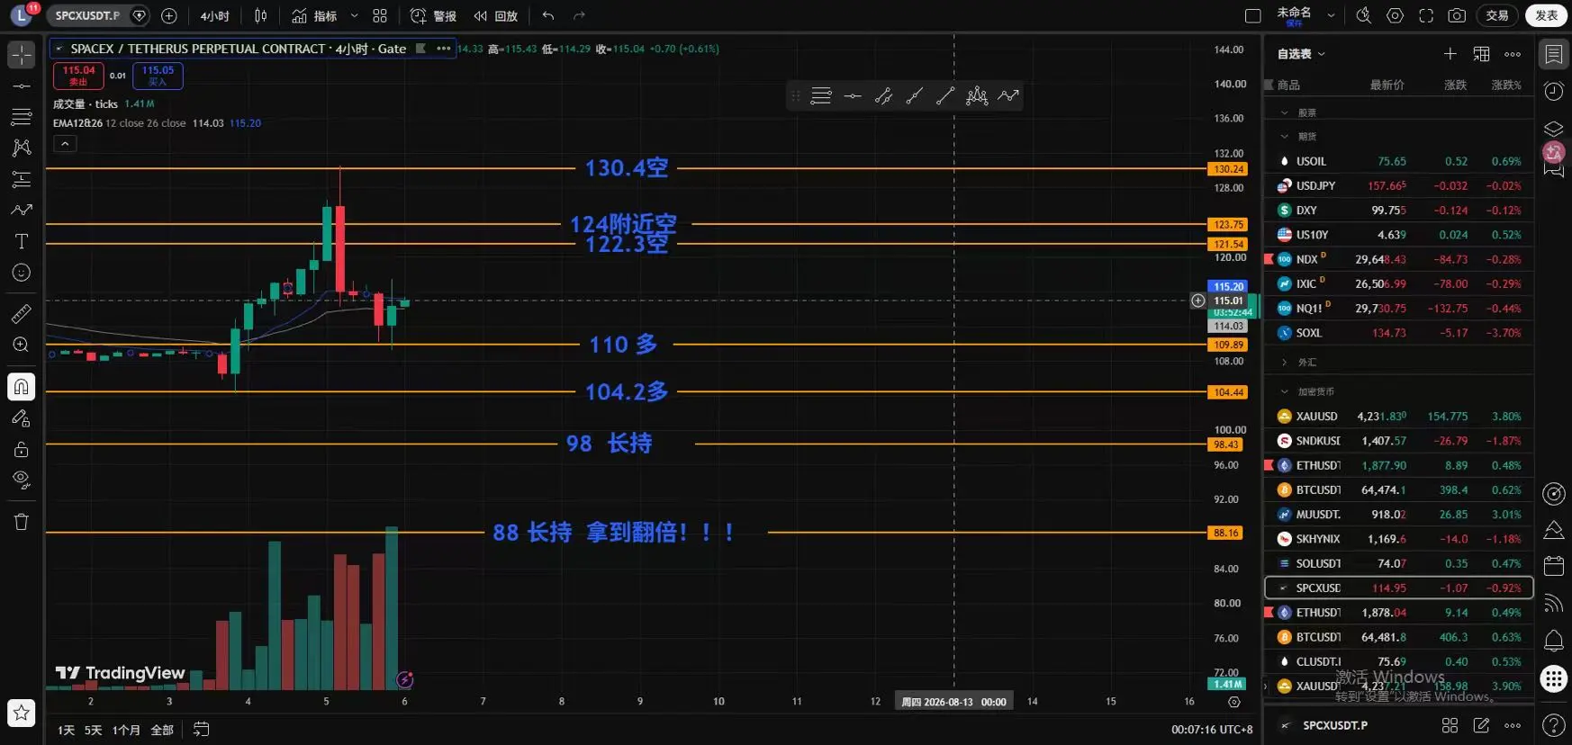
Task: Click the 115.05 买入 buy button
Action: (x=158, y=76)
